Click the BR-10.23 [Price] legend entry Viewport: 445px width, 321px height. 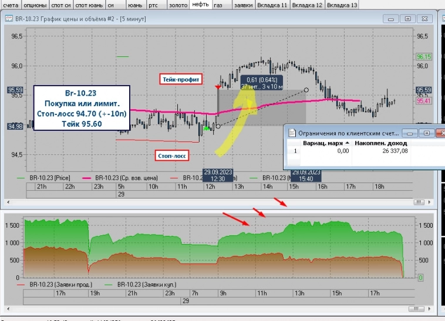click(x=43, y=178)
